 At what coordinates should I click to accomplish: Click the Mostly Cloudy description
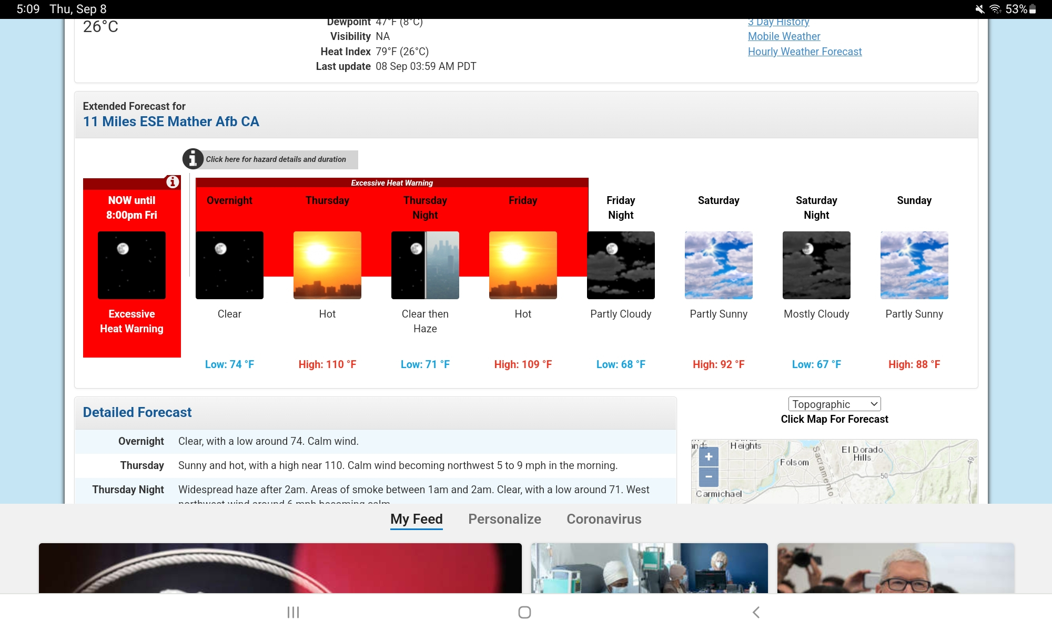pos(816,314)
